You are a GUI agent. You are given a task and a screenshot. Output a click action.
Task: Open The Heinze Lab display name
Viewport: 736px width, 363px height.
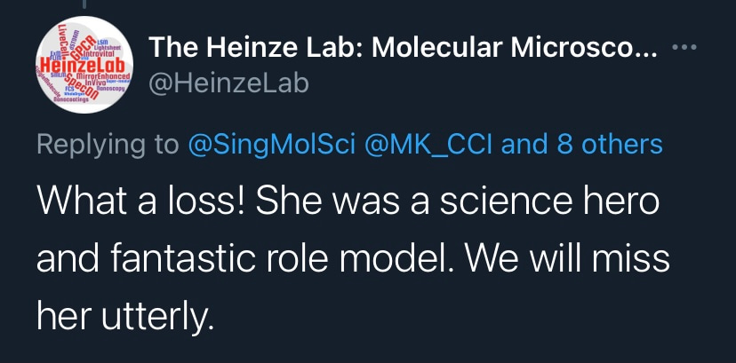tap(258, 50)
